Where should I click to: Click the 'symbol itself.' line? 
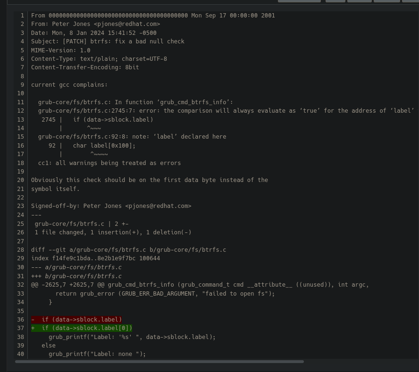[x=55, y=189]
